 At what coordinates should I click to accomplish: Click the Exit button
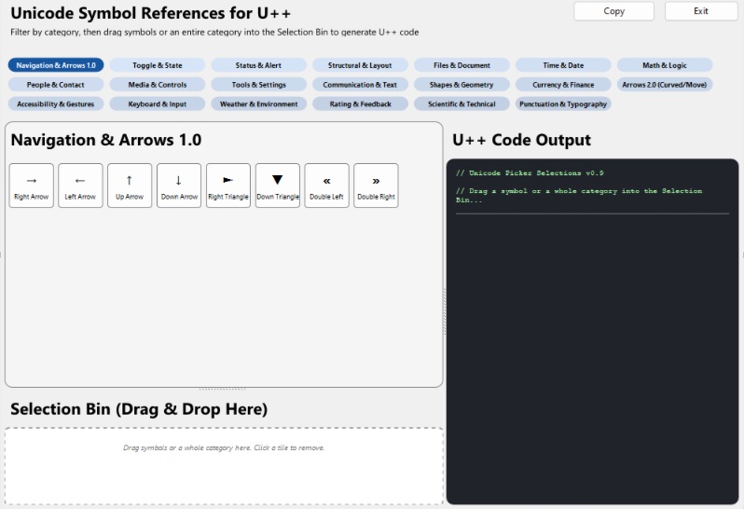pos(700,11)
